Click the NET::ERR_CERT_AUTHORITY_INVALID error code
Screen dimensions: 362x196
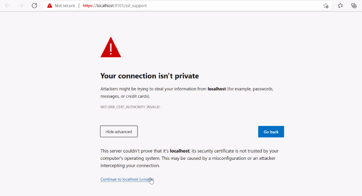(x=130, y=107)
